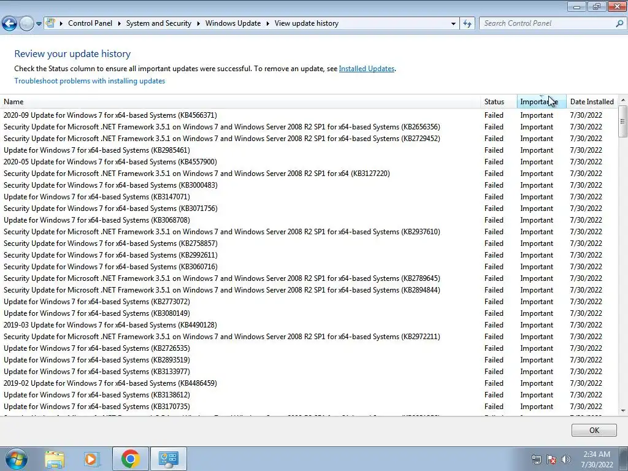The width and height of the screenshot is (628, 471).
Task: Open Windows Explorer from taskbar
Action: coord(55,459)
